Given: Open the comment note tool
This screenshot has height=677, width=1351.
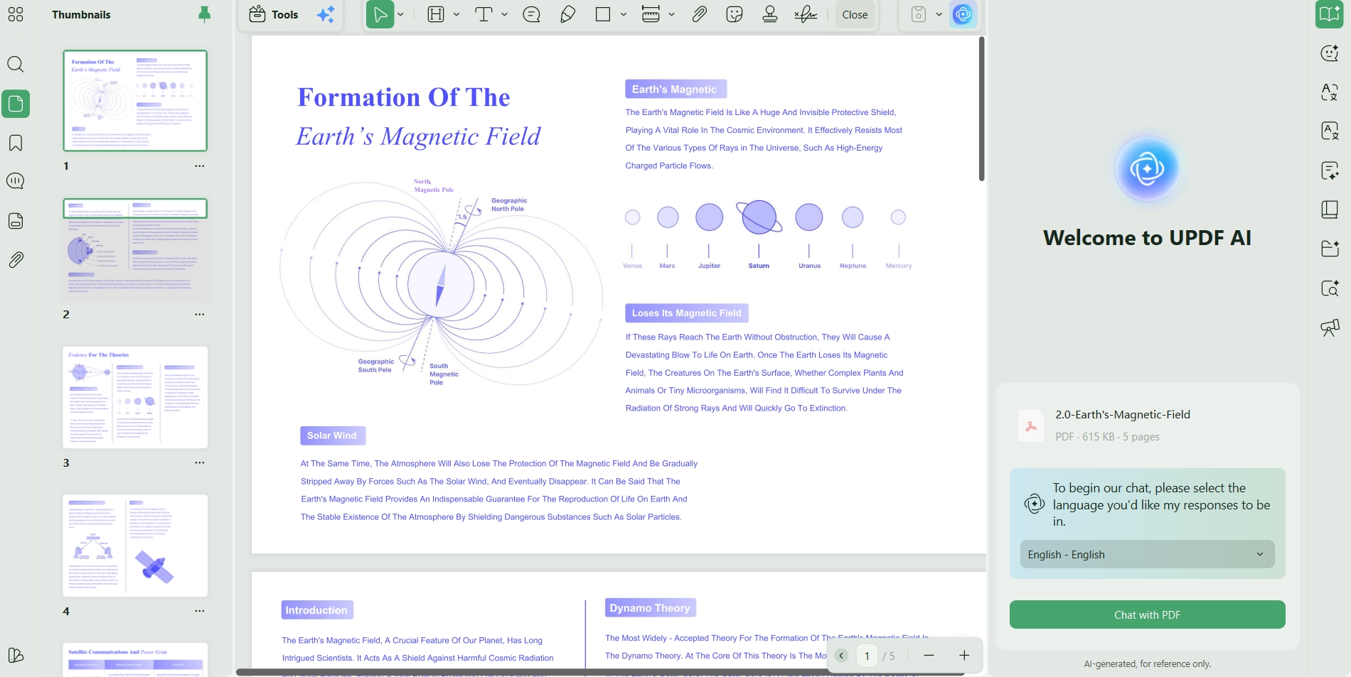Looking at the screenshot, I should point(532,14).
